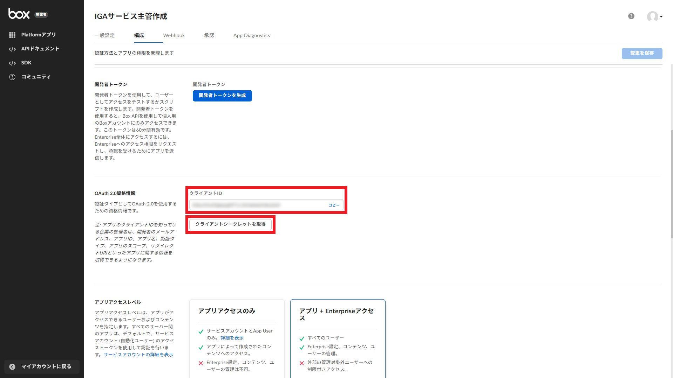Open 承認 tab
The image size is (673, 378).
click(x=209, y=35)
